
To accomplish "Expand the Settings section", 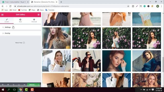I will tap(20, 27).
